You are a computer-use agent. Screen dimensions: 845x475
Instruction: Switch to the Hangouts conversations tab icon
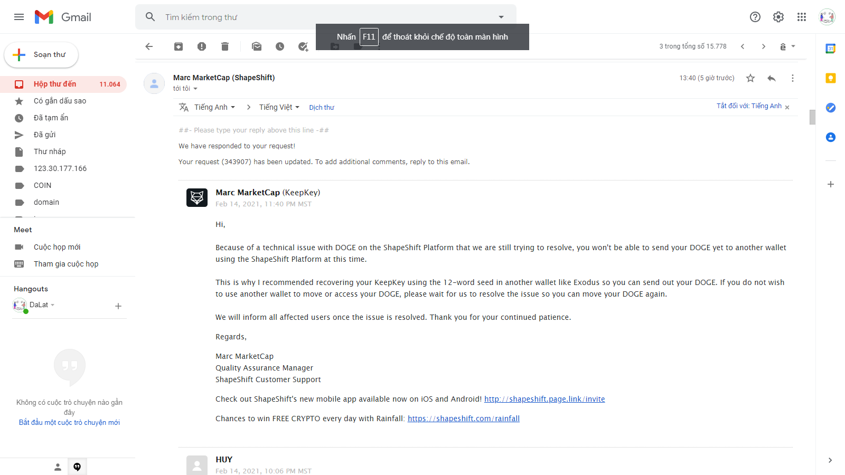77,467
